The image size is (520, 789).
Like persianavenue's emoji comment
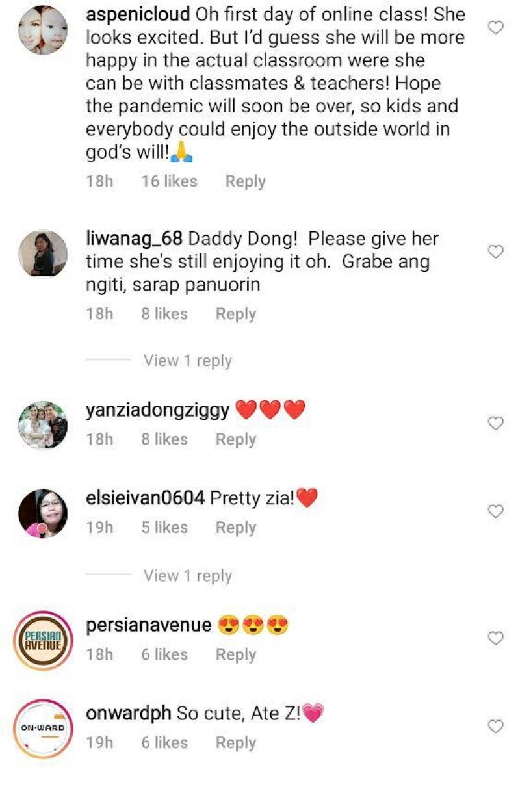[x=496, y=638]
